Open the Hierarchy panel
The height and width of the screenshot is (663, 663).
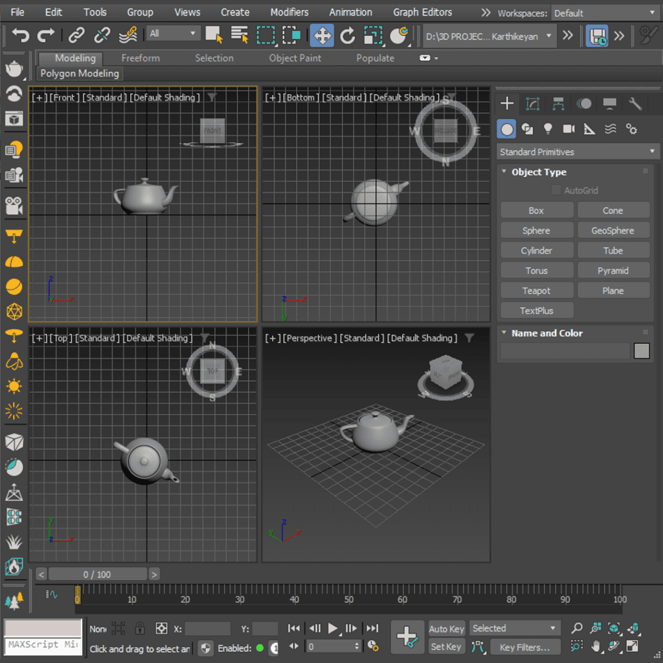tap(558, 104)
